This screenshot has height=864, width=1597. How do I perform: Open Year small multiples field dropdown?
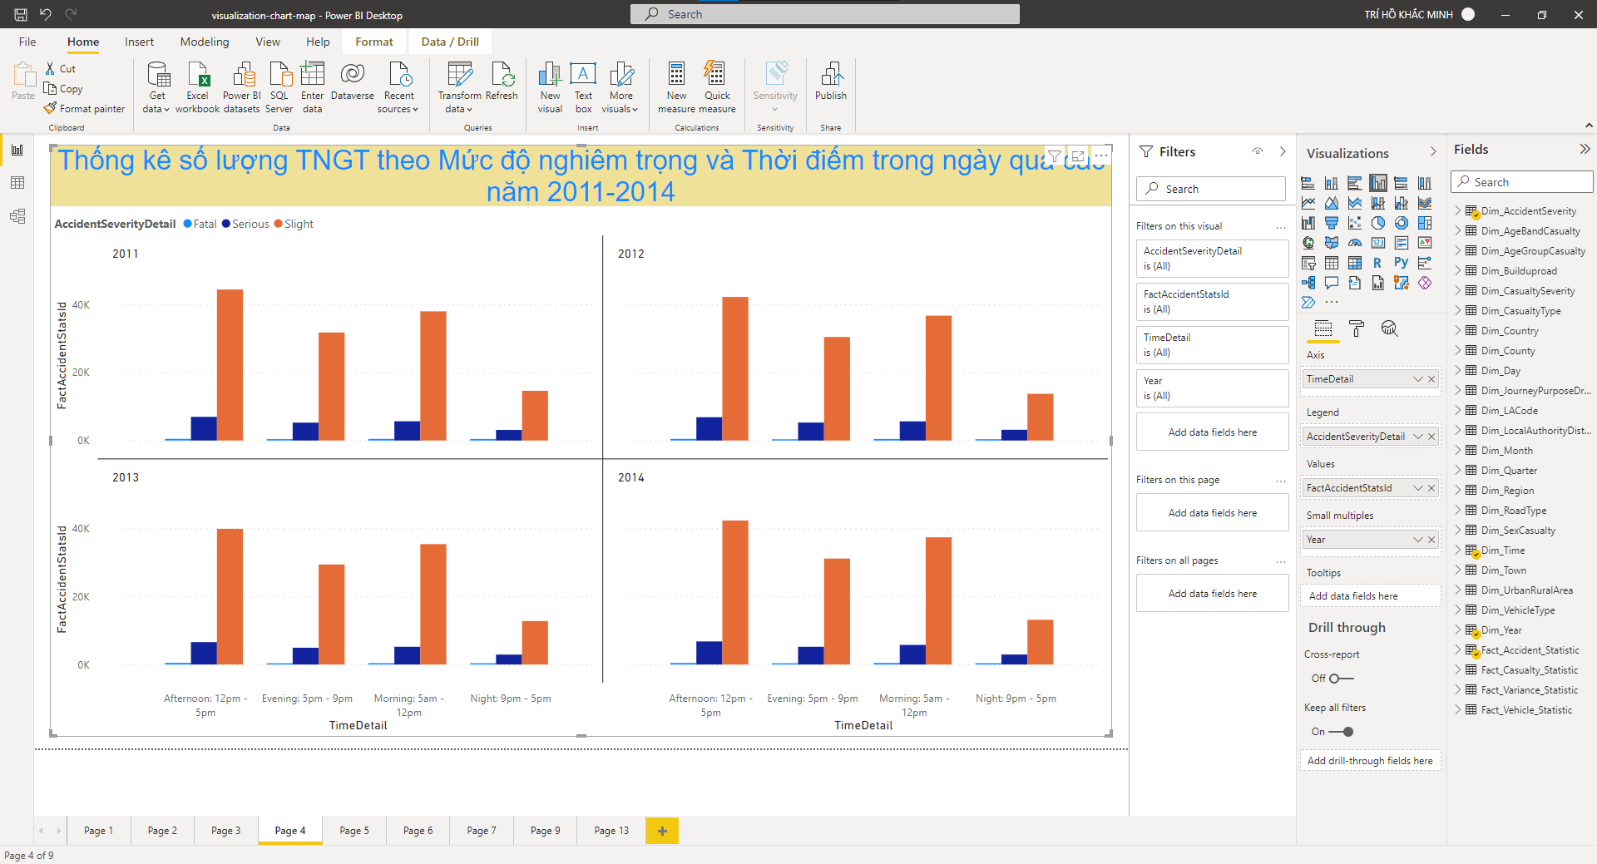(1418, 540)
